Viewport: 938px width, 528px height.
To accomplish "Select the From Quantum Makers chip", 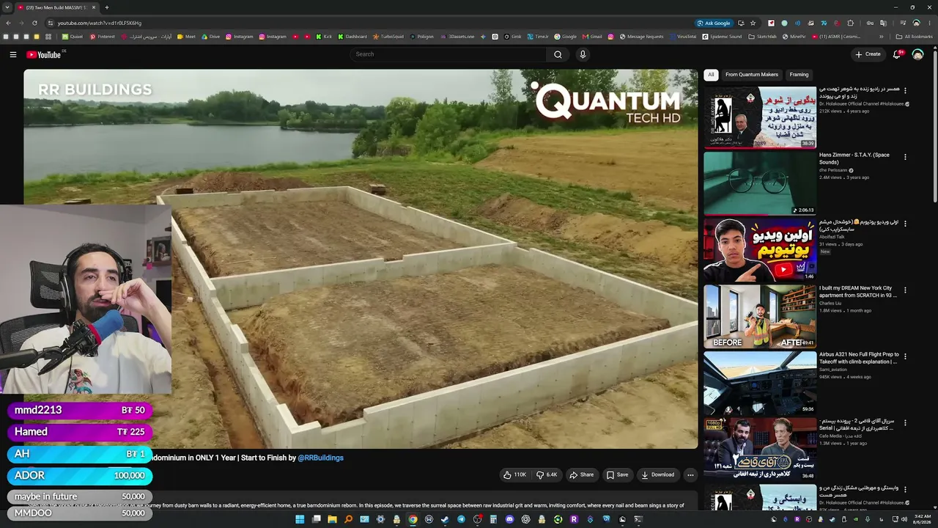I will 752,75.
